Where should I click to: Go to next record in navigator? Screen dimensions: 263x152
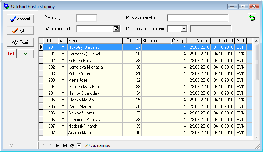[x=57, y=145]
